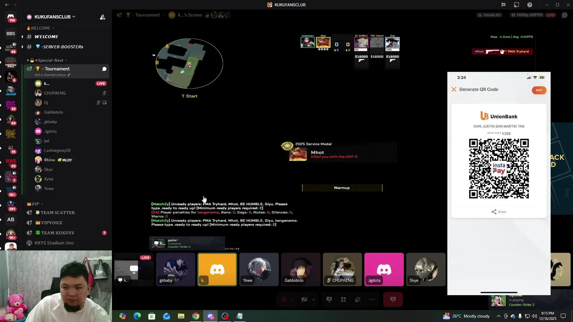Open the activities launcher control
This screenshot has height=322, width=573.
(343, 300)
